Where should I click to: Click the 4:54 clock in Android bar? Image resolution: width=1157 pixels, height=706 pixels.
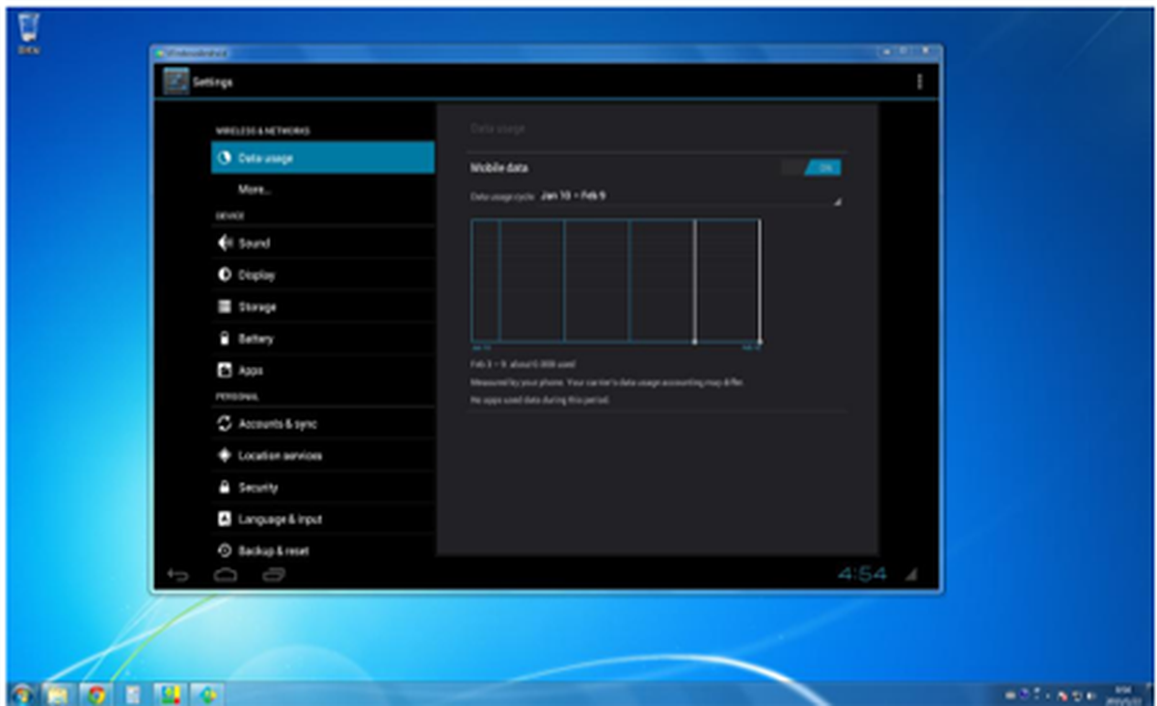pos(862,575)
